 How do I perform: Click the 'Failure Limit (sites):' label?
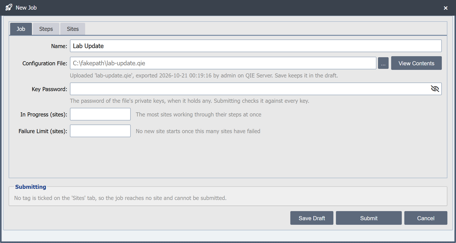(43, 131)
